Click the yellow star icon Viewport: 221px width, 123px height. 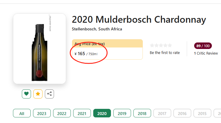click(38, 94)
